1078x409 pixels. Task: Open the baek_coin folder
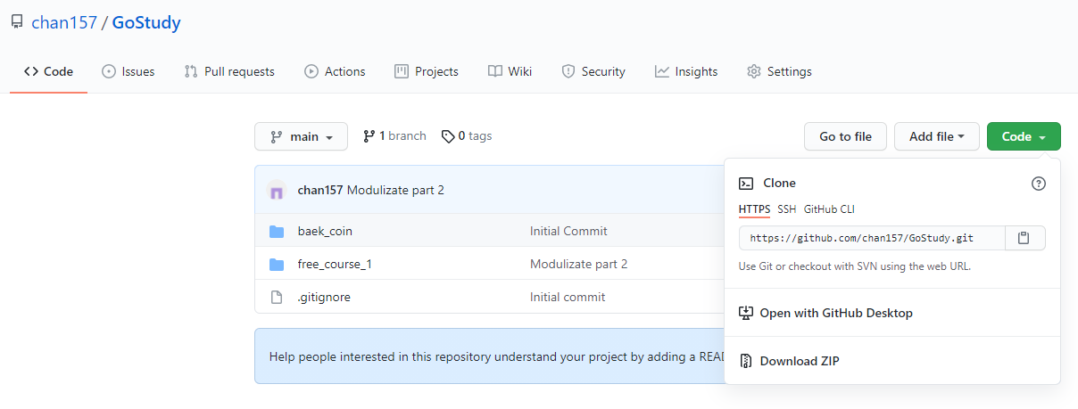pos(325,231)
